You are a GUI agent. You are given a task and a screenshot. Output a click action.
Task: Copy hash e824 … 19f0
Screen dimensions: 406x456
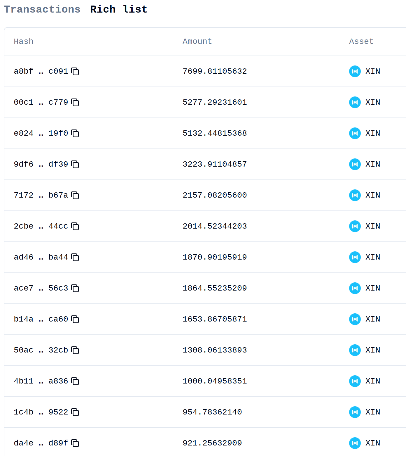pos(75,133)
